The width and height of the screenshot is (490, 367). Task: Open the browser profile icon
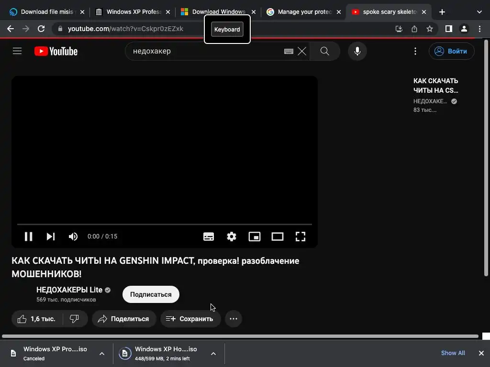tap(464, 29)
